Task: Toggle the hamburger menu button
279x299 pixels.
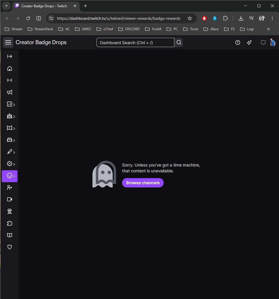Action: point(8,42)
